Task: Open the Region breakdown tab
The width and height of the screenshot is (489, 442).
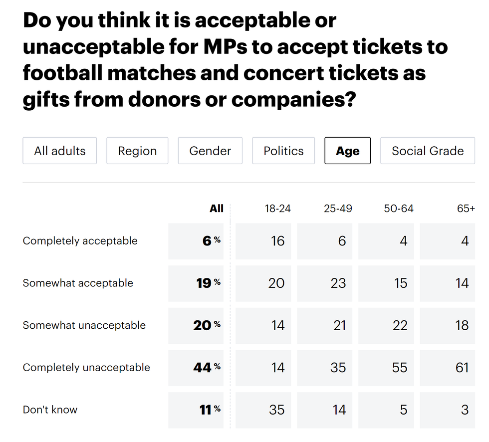Action: [x=137, y=150]
